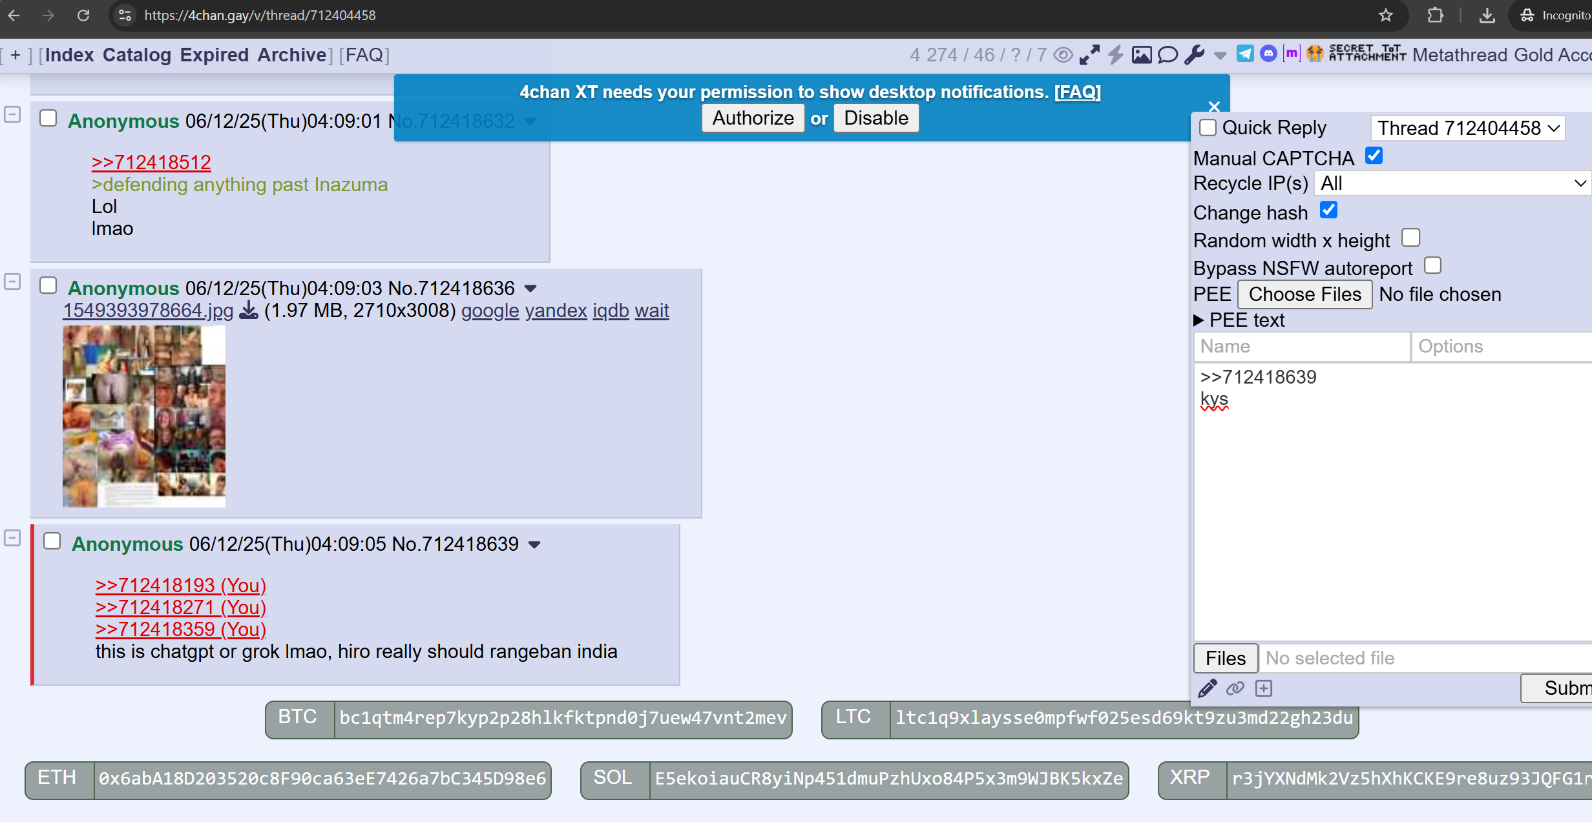Click the link chain icon in Quick Reply

coord(1235,688)
